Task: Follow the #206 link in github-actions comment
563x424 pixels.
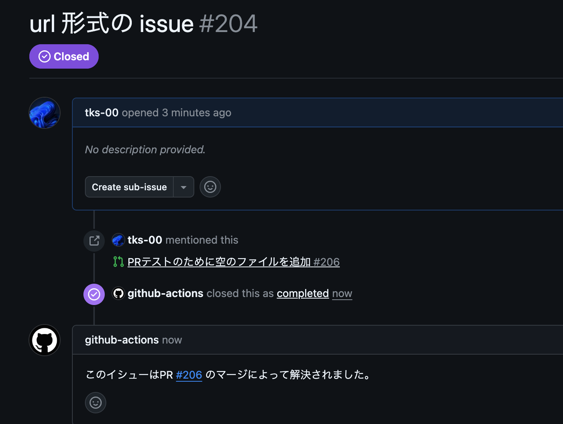Action: coord(189,375)
